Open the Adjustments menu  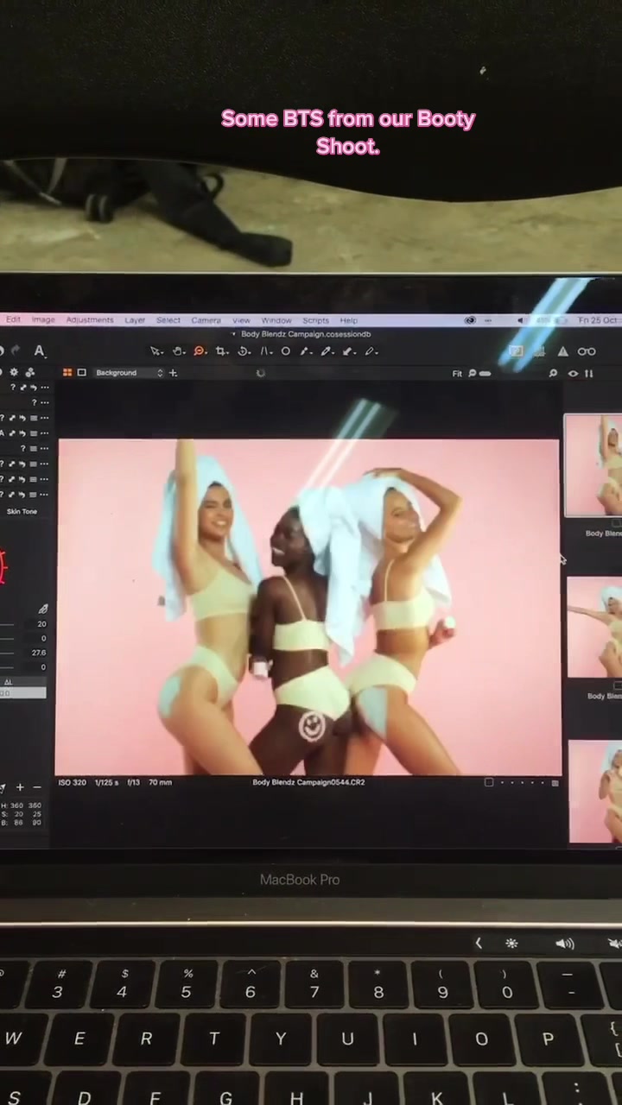[x=90, y=320]
